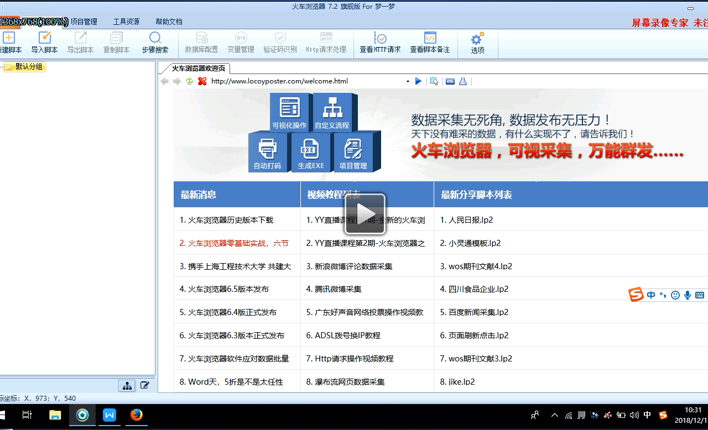
Task: Click 可视化操作 feature tile
Action: (x=289, y=112)
